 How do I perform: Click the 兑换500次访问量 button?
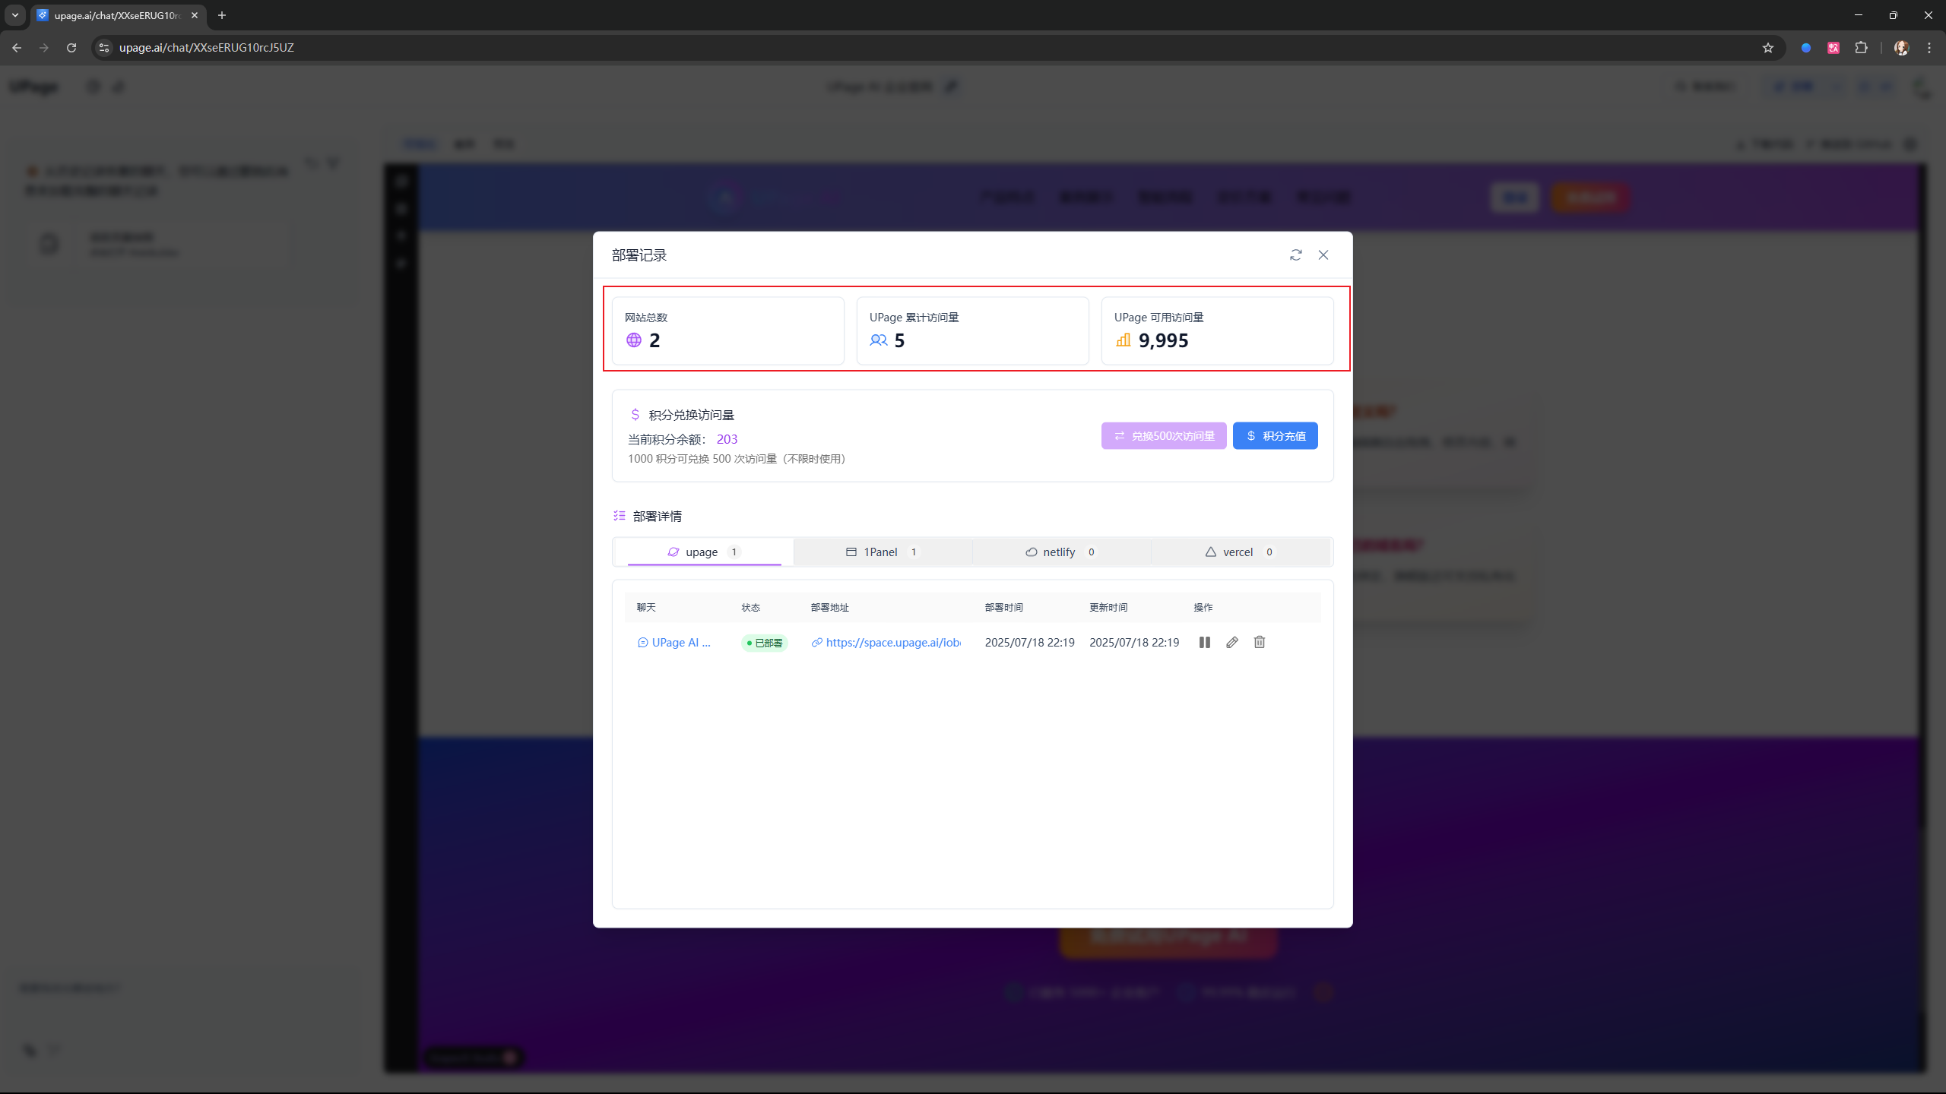pyautogui.click(x=1164, y=436)
